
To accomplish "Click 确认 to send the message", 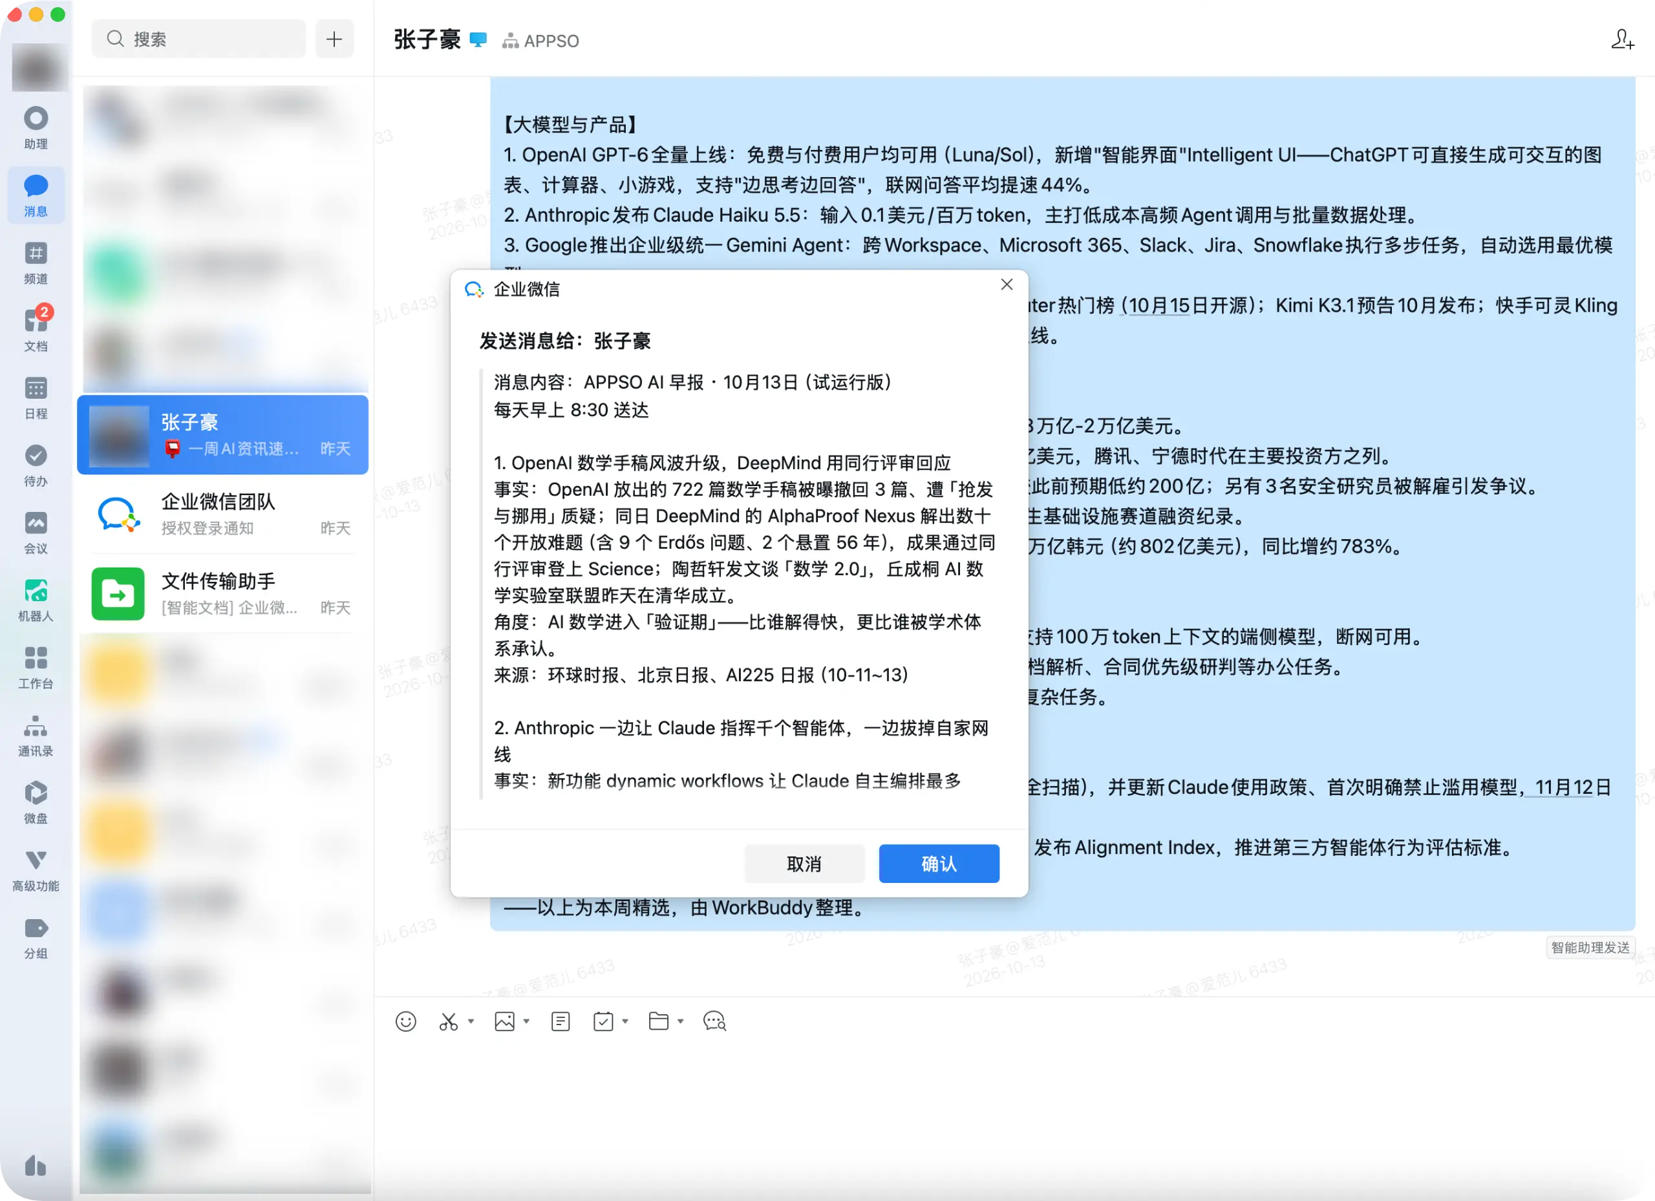I will [939, 863].
